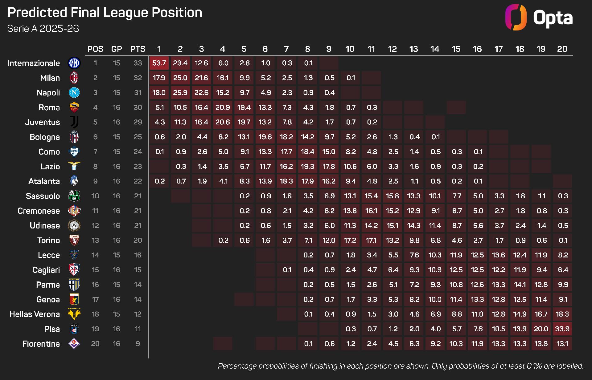Click the Opta logo

(x=539, y=18)
